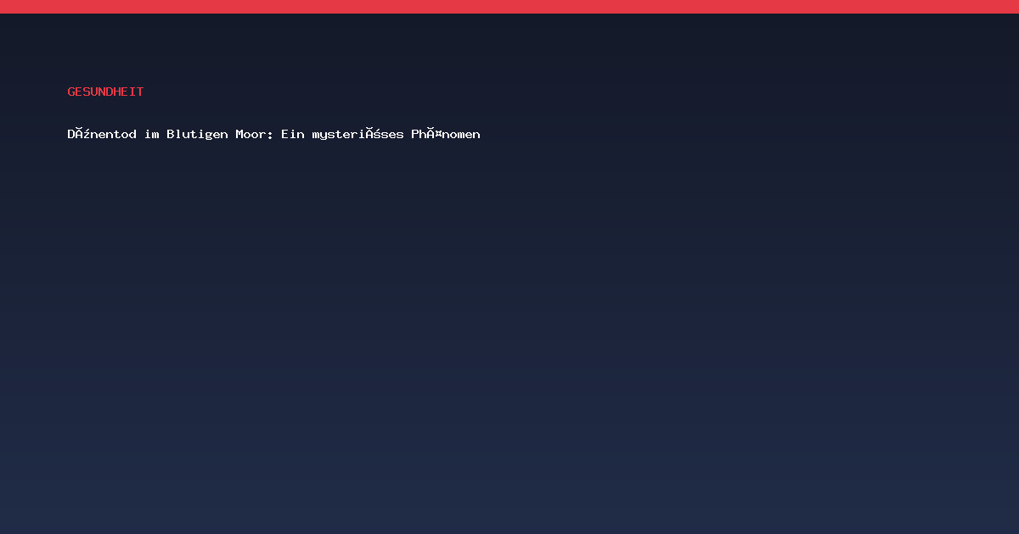The width and height of the screenshot is (1019, 534).
Task: Click the final T of GESUNDHEIT
Action: [140, 92]
